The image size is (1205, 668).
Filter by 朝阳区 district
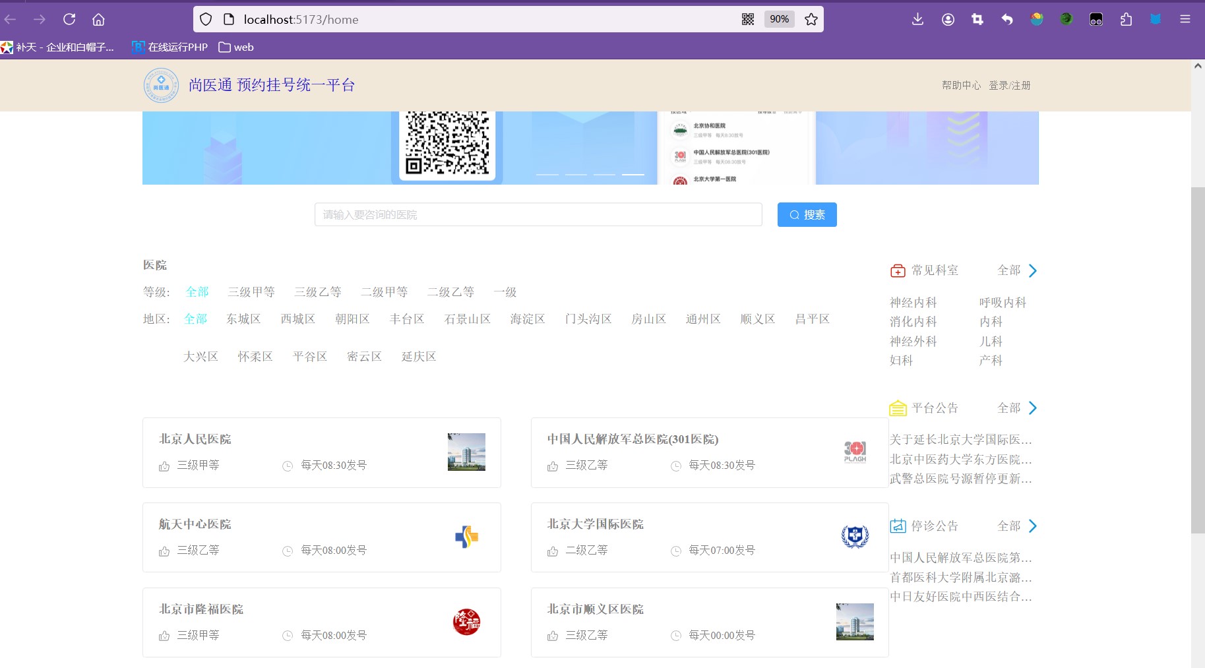352,319
